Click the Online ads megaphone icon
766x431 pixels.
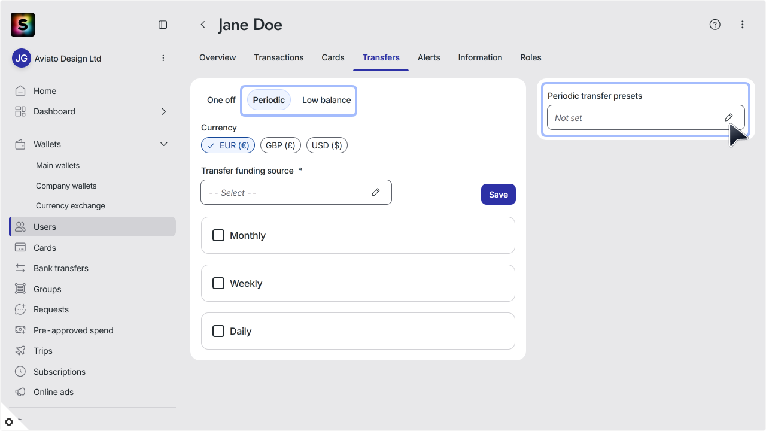click(20, 392)
